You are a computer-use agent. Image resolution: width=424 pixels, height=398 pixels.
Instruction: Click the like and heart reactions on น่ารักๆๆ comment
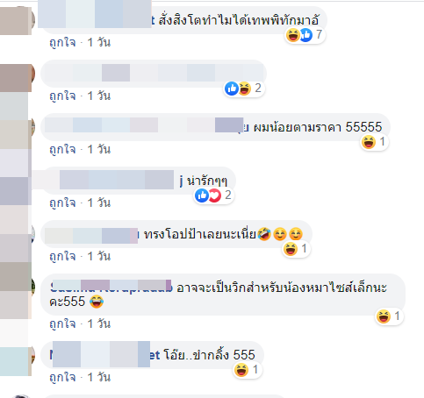213,195
